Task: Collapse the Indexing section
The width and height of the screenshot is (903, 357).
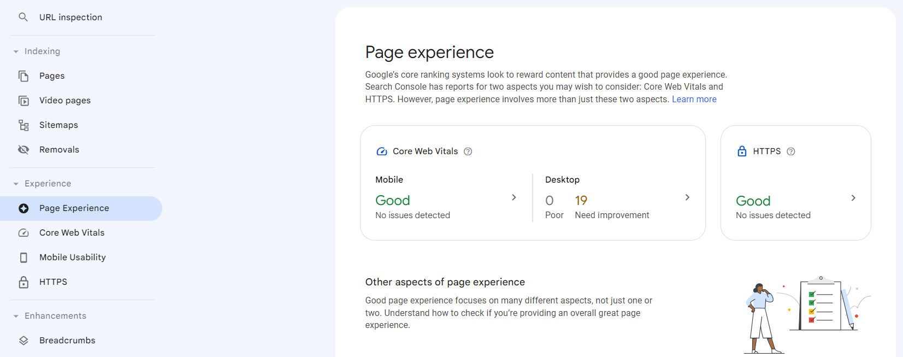Action: coord(15,51)
